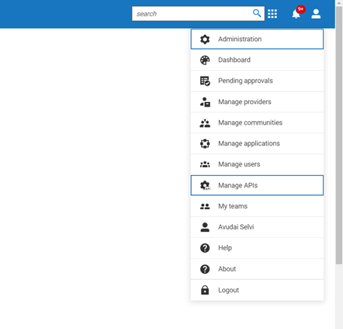Open My teams menu item
The height and width of the screenshot is (329, 343).
pos(257,206)
